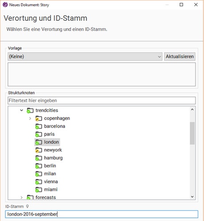The image size is (204, 221).
Task: Select the vienna structure node
Action: pos(51,182)
